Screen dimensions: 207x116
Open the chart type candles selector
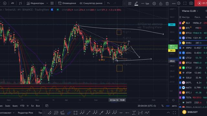coord(20,3)
